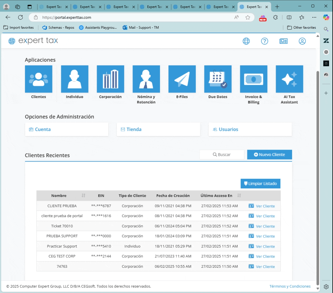
Task: Open the user profile icon in header
Action: [x=302, y=41]
